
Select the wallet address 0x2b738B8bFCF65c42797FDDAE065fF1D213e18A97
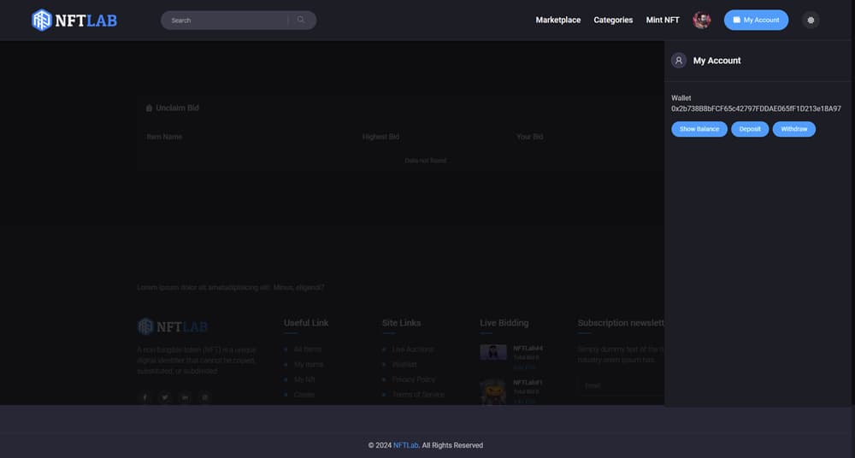(756, 109)
